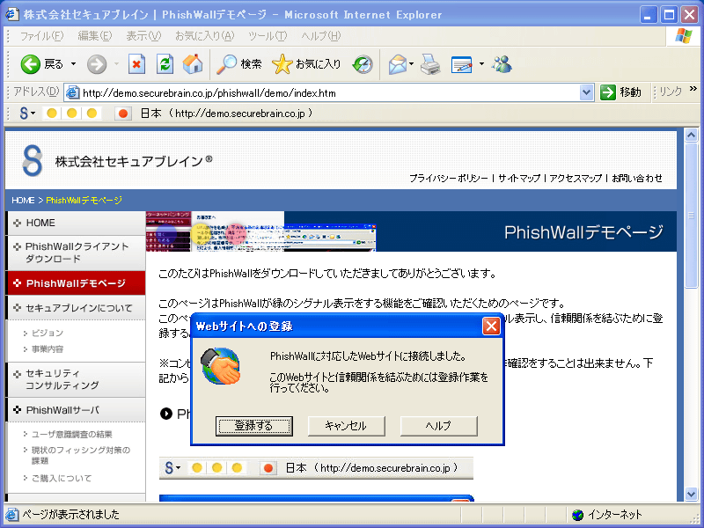Click the Windows flag logo
Image resolution: width=704 pixels, height=528 pixels.
pyautogui.click(x=684, y=36)
